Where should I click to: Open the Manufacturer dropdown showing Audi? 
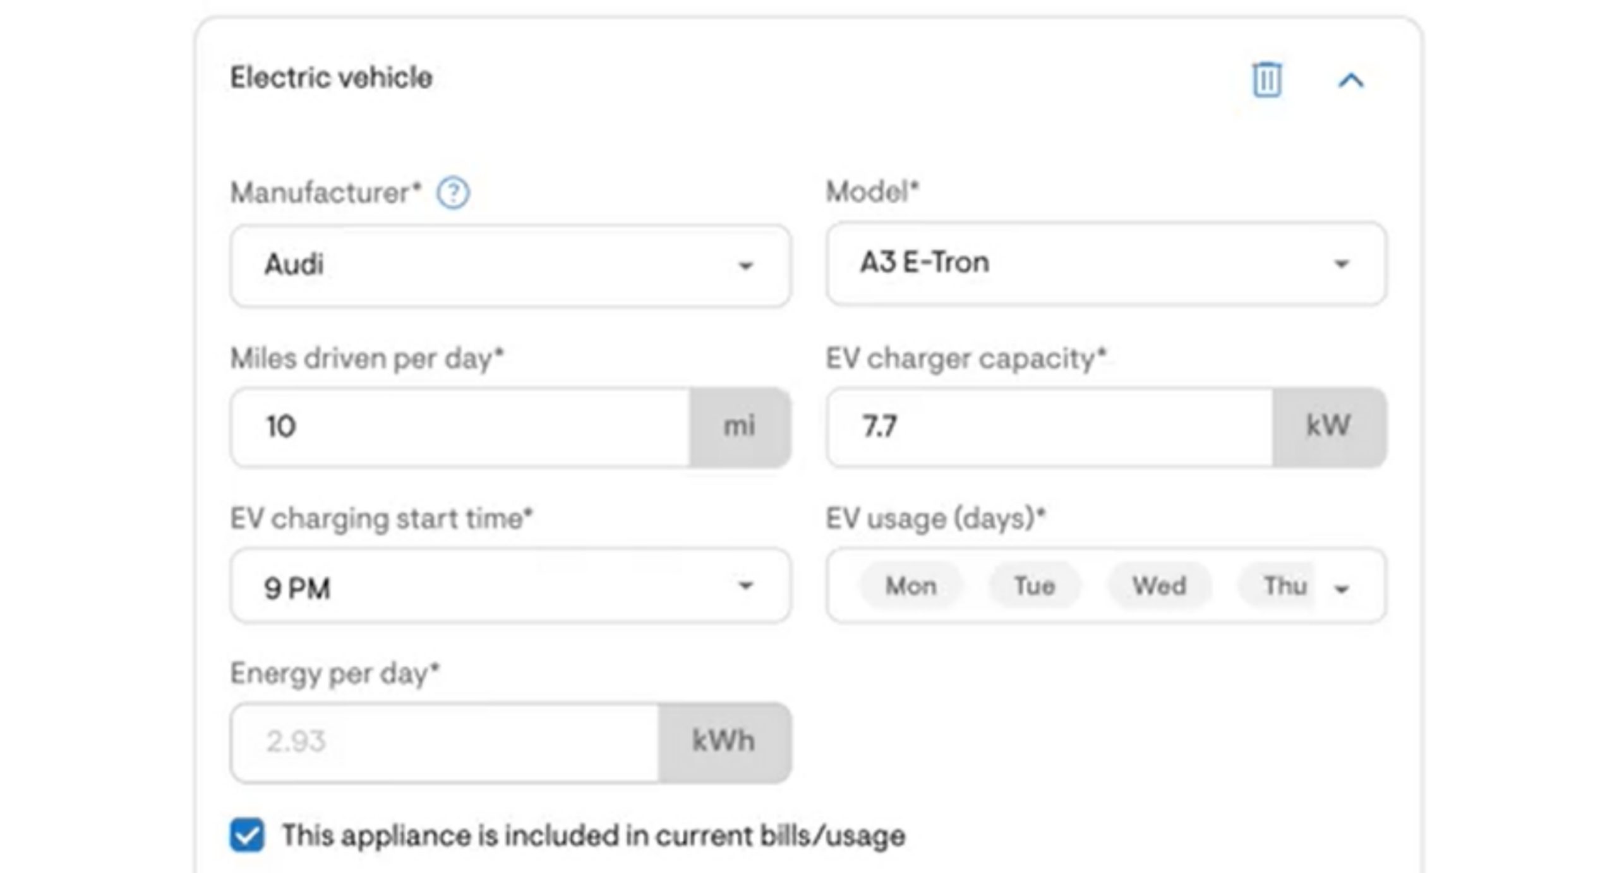coord(510,265)
